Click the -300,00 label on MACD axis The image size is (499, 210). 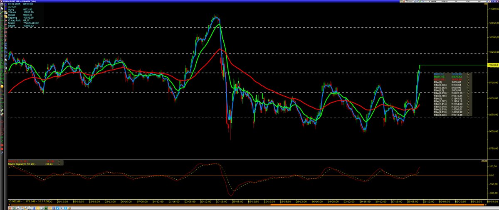point(494,193)
